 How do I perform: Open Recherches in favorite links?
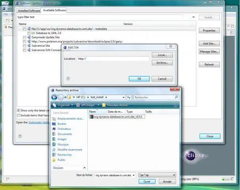tap(62, 155)
